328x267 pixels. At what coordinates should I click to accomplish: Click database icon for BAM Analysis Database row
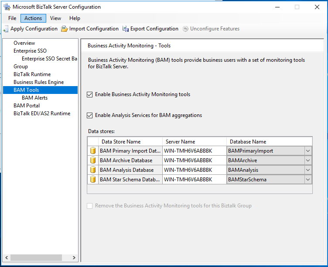coord(93,170)
